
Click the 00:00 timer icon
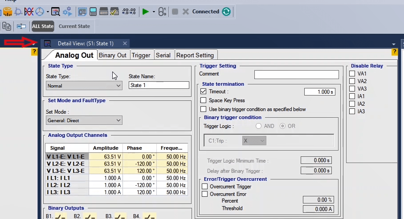129,12
